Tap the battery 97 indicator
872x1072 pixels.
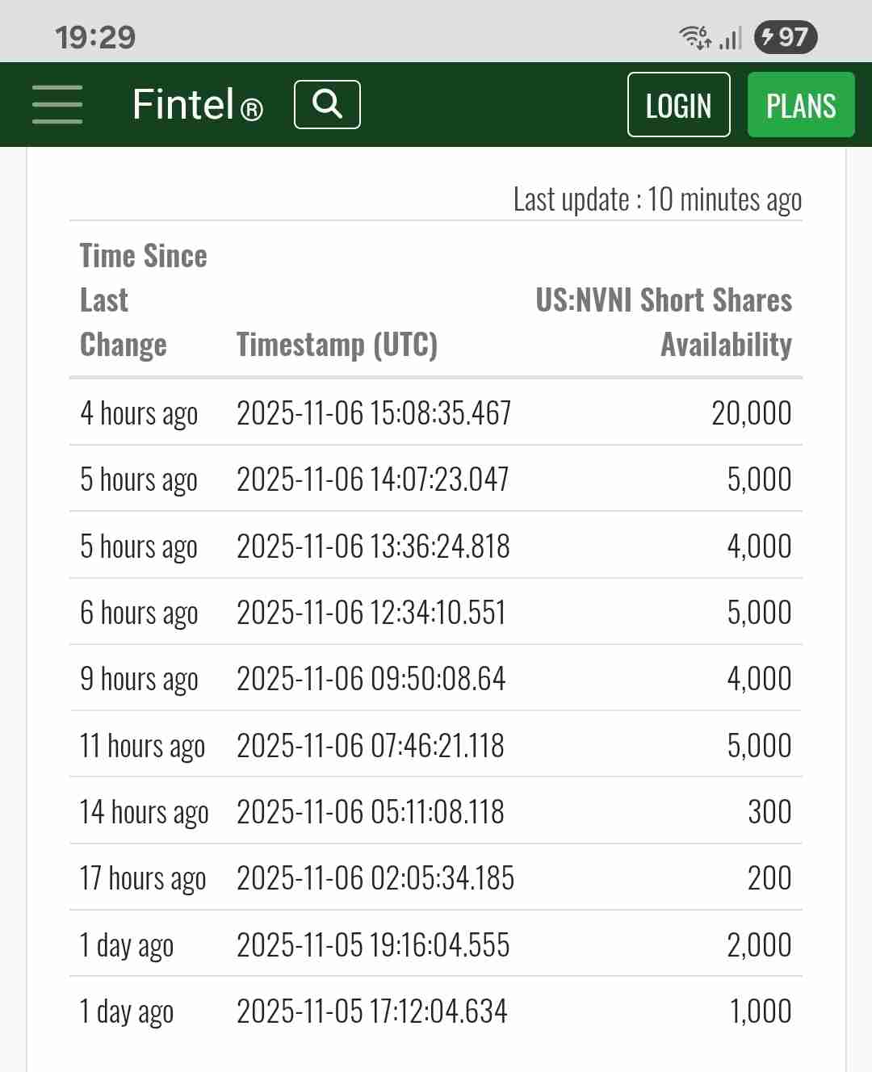(786, 37)
